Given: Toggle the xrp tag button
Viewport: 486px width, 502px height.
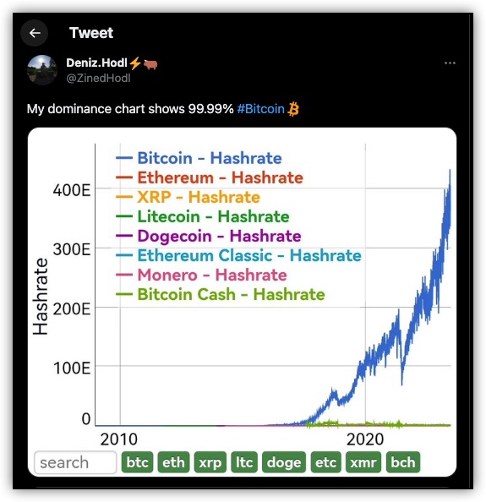Looking at the screenshot, I should point(210,462).
